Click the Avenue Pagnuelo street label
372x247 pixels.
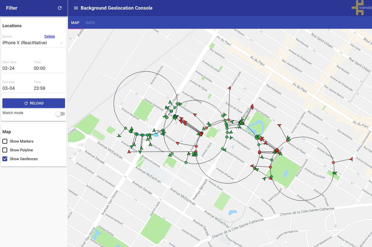tap(234, 241)
